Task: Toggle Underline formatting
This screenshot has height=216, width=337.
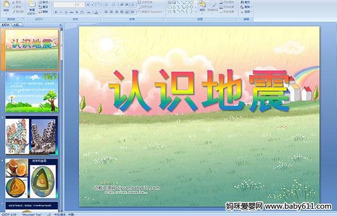Action: click(x=66, y=12)
